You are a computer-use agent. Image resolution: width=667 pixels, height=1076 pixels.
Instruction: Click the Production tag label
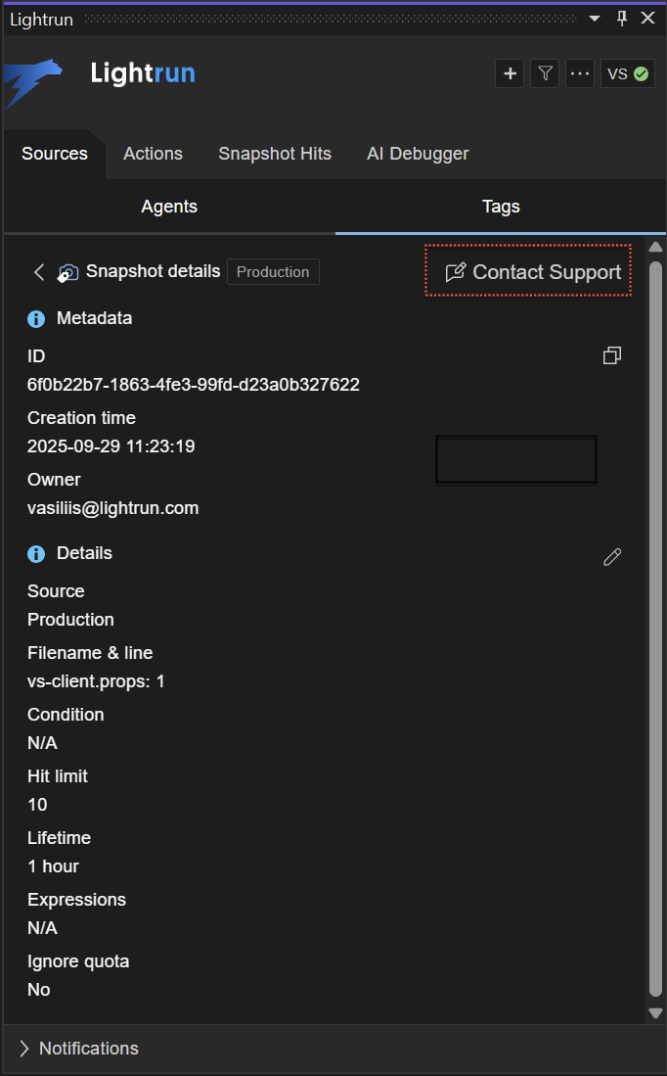coord(273,272)
